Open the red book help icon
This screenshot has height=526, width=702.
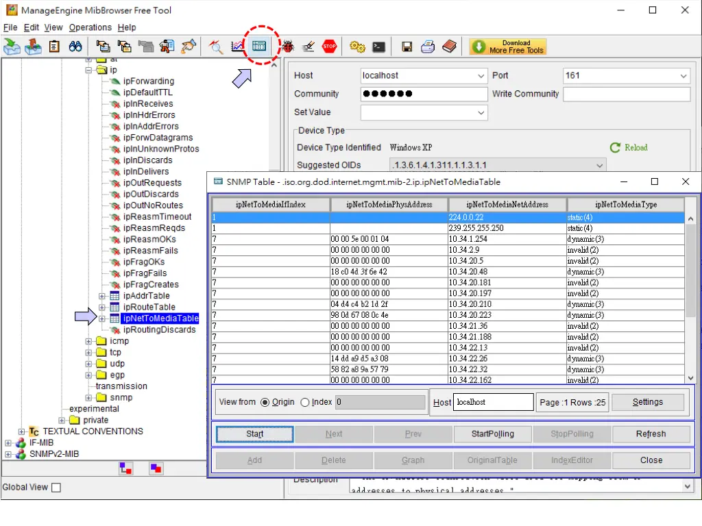450,46
